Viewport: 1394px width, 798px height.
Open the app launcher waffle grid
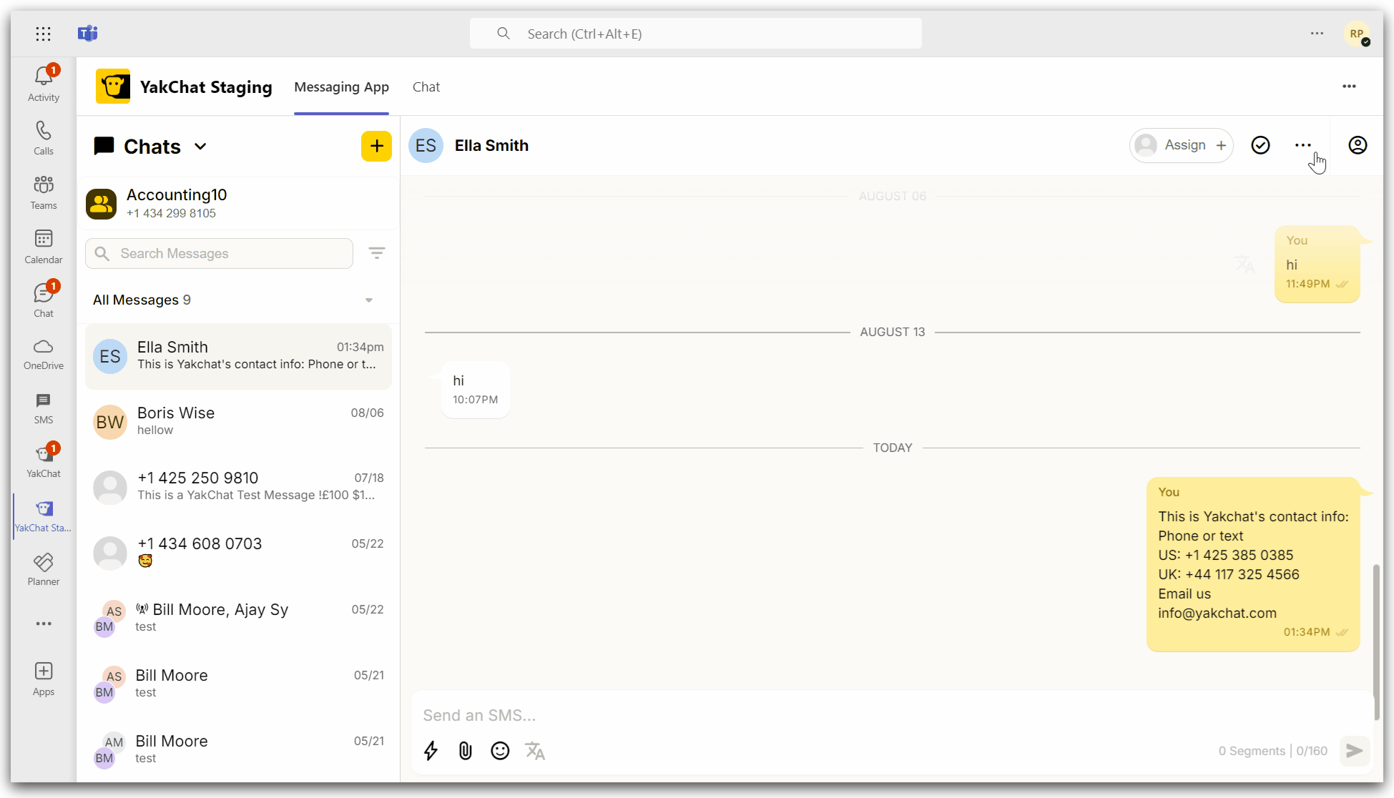(43, 34)
